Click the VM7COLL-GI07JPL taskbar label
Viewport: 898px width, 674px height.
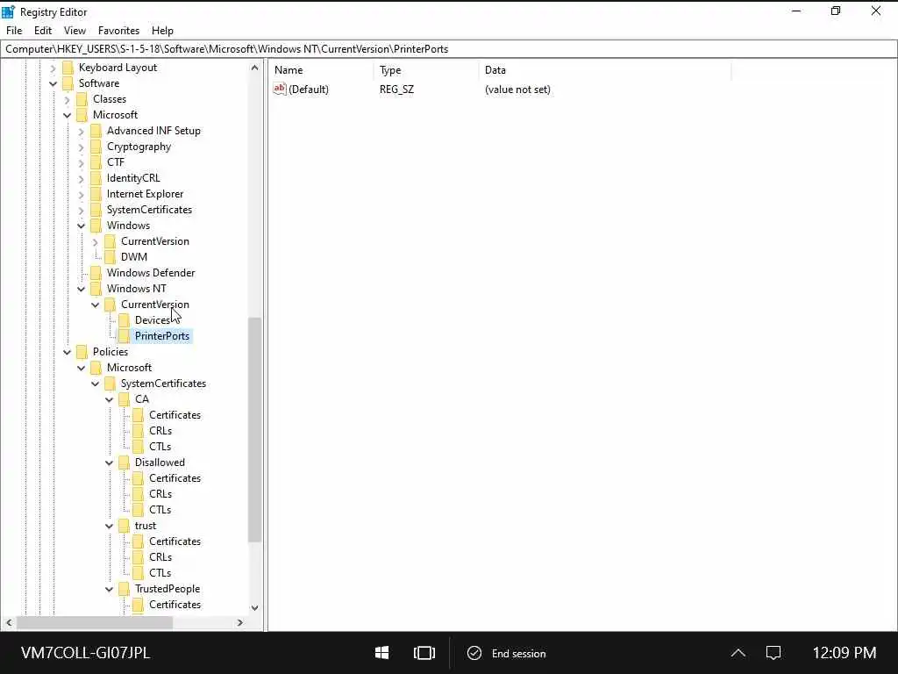(x=85, y=653)
